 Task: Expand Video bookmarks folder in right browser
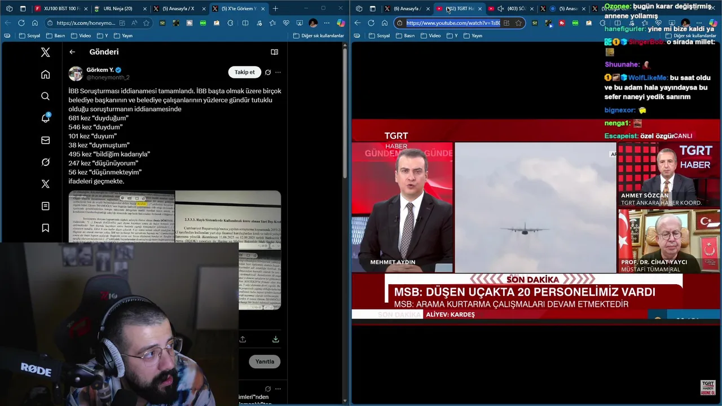430,36
